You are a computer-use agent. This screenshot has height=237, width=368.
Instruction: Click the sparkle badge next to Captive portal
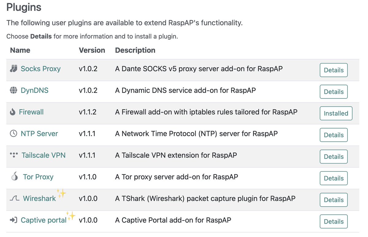tap(71, 216)
